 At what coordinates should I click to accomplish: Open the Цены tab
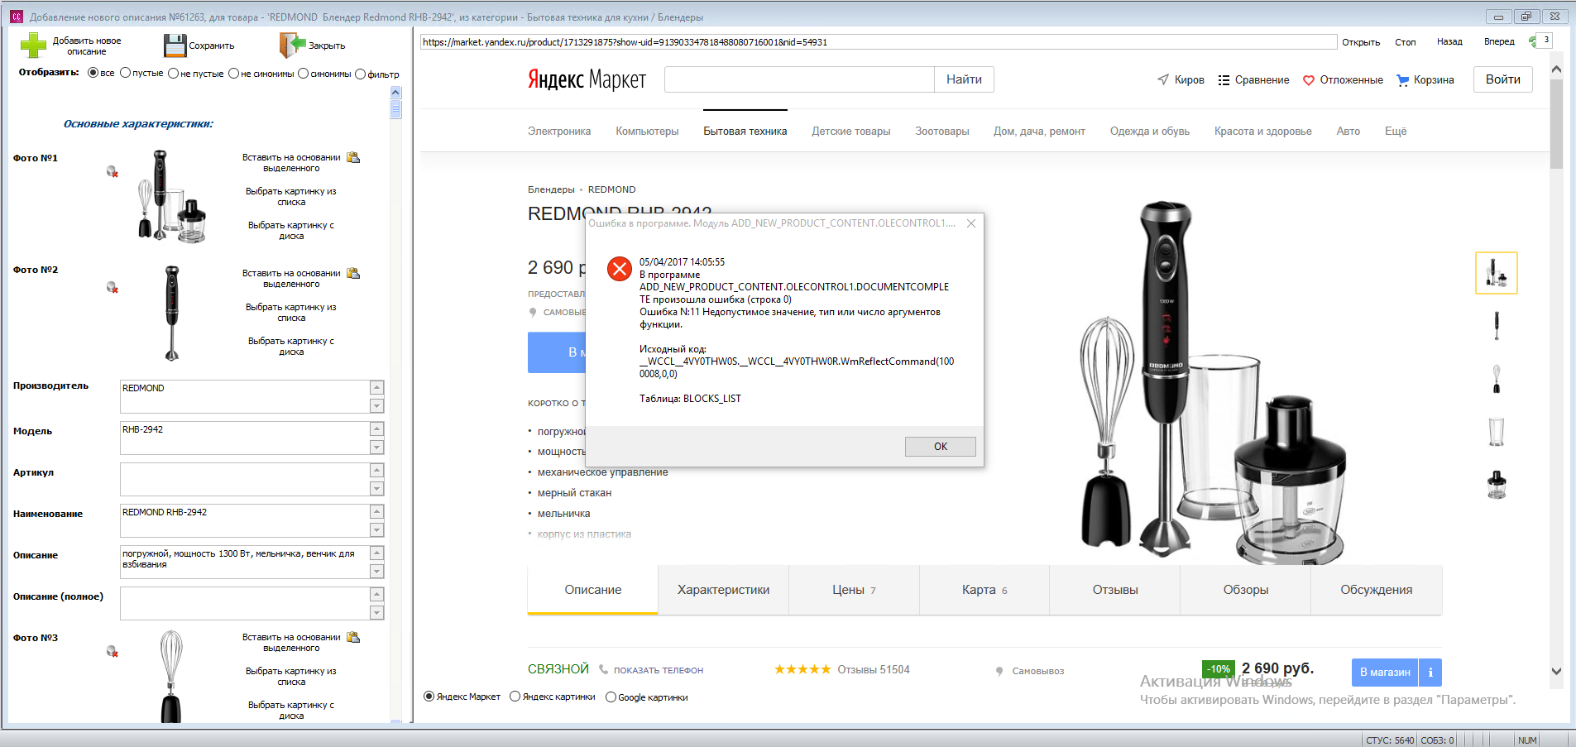[x=854, y=590]
